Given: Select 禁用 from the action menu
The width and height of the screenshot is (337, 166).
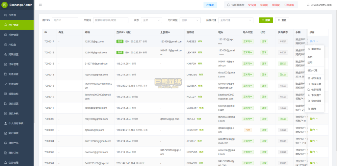Looking at the screenshot, I should coord(314,63).
